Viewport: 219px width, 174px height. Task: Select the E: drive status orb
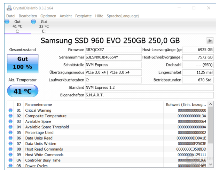(33, 22)
